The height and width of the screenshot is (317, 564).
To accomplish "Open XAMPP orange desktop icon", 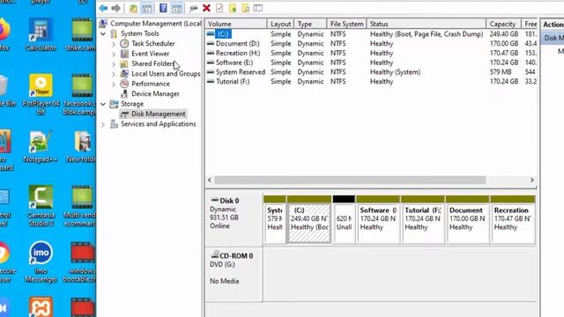I will click(41, 306).
